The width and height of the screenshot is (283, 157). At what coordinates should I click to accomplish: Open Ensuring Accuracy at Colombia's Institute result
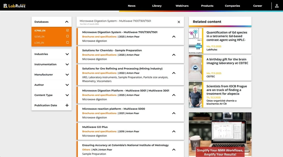(x=125, y=145)
